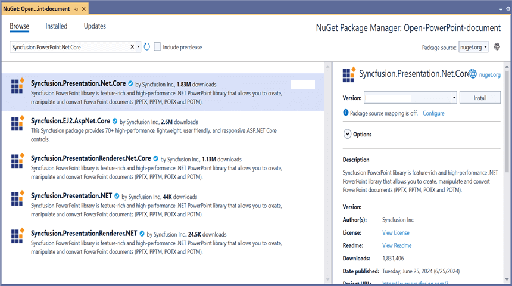The width and height of the screenshot is (512, 286).
Task: Switch to the Installed tab
Action: (x=56, y=26)
